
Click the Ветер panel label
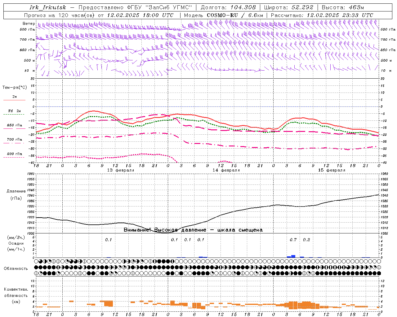click(x=29, y=24)
